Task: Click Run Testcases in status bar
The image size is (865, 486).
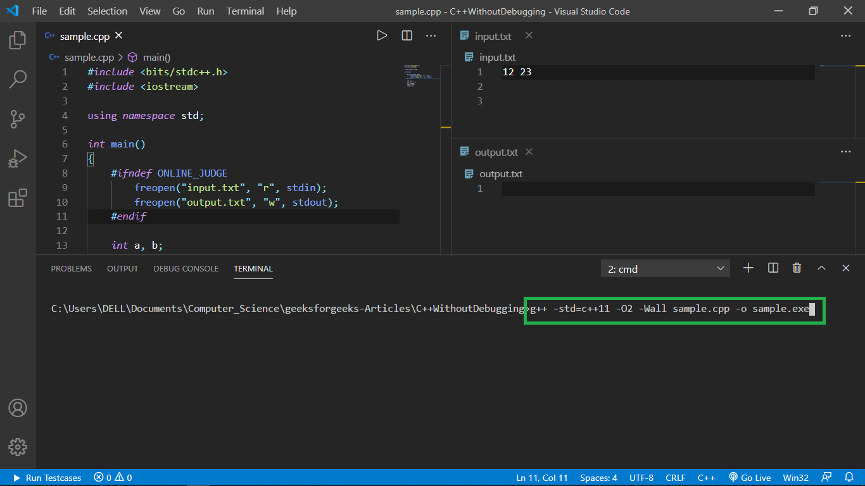Action: tap(47, 478)
